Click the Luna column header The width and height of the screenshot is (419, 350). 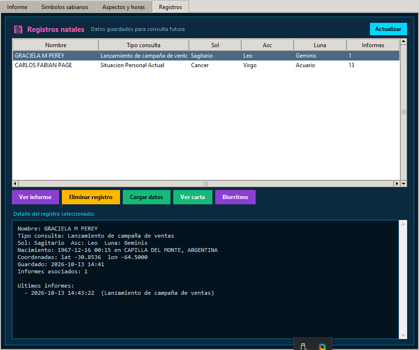pos(320,45)
